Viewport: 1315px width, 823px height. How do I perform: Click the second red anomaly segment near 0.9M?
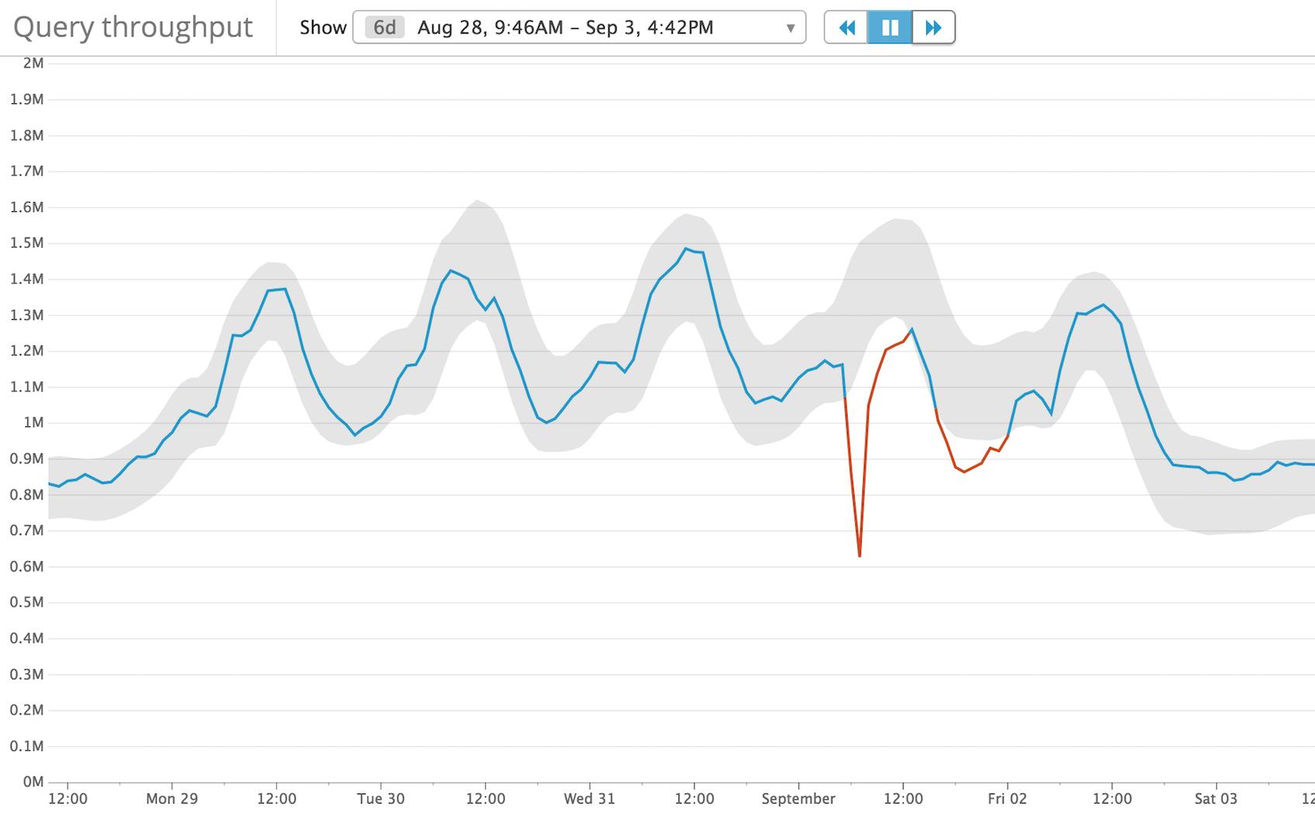pyautogui.click(x=965, y=471)
